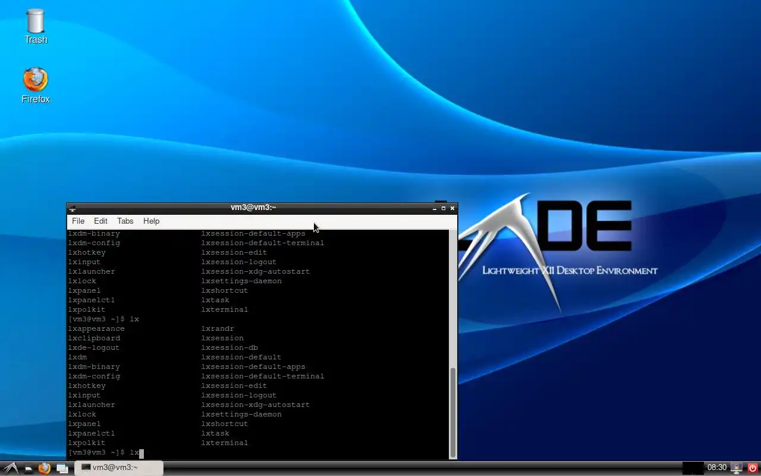Click the screen lock icon in the panel

(x=737, y=468)
